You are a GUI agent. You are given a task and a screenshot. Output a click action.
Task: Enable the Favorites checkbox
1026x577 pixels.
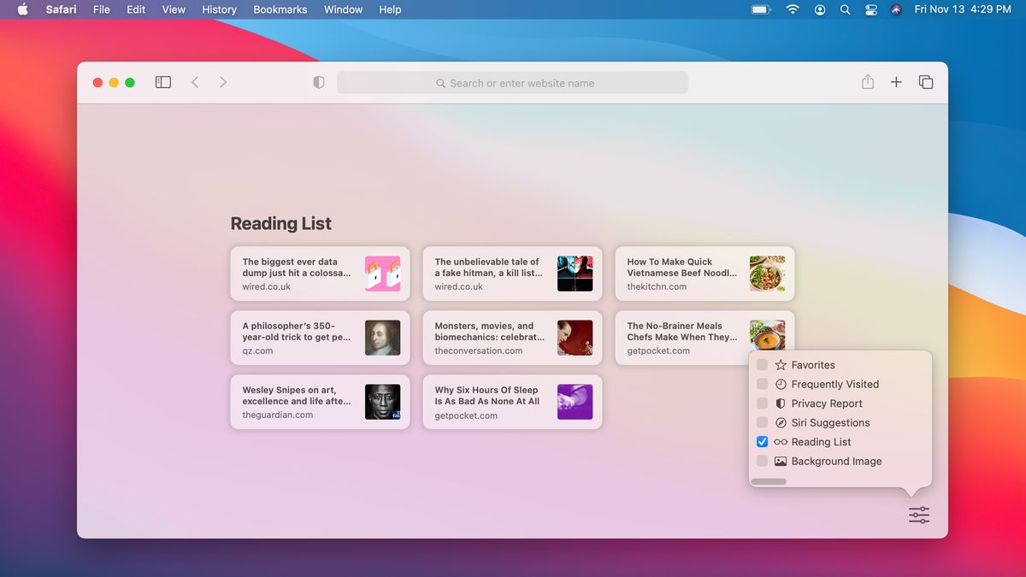pyautogui.click(x=763, y=365)
